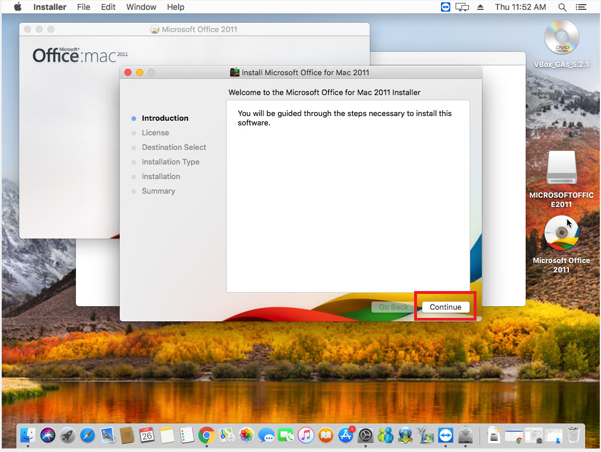
Task: Click the menu bar clock showing Thu 11:52 AM
Action: point(520,7)
